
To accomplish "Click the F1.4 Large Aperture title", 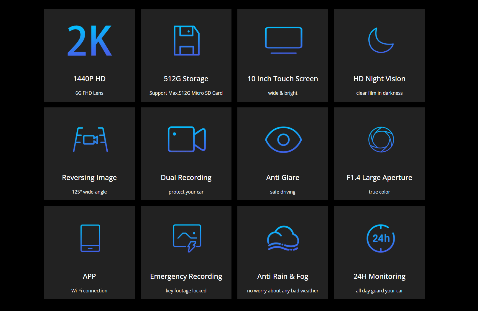I will (379, 178).
